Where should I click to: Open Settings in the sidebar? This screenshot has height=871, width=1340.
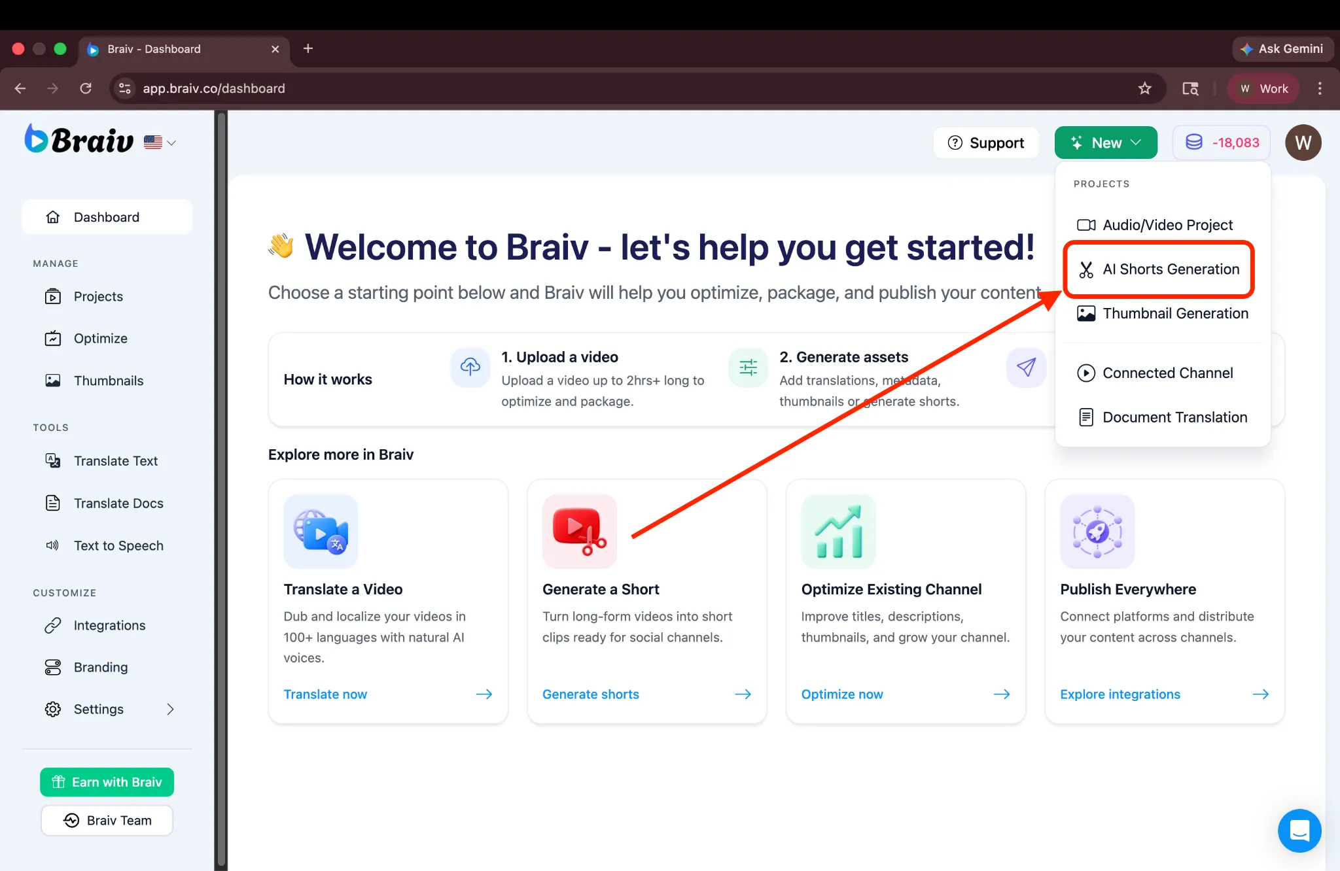point(98,709)
